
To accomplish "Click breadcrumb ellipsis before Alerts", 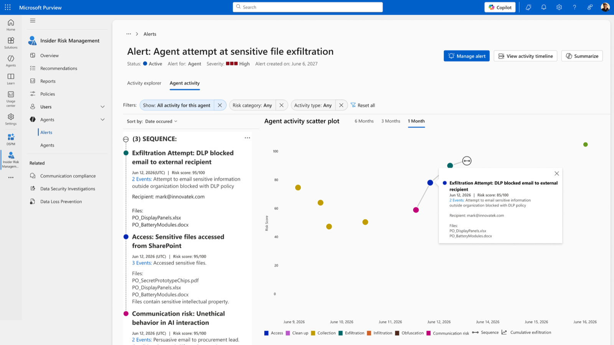I will pyautogui.click(x=129, y=34).
